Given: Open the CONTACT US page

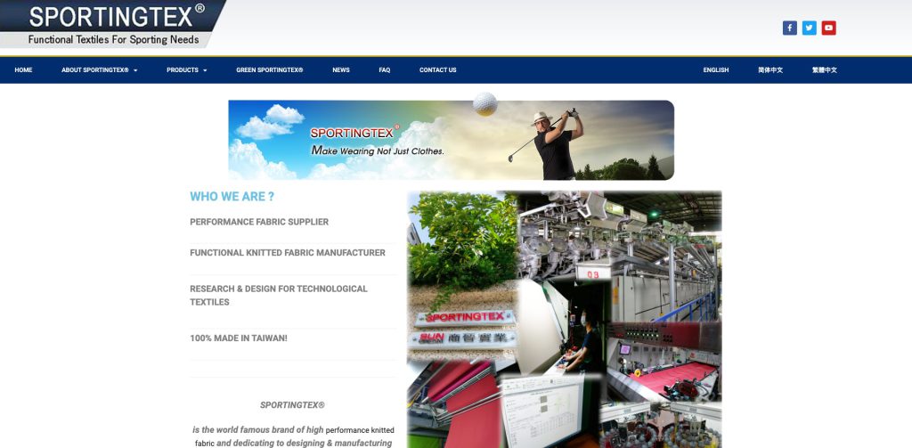Looking at the screenshot, I should click(438, 69).
